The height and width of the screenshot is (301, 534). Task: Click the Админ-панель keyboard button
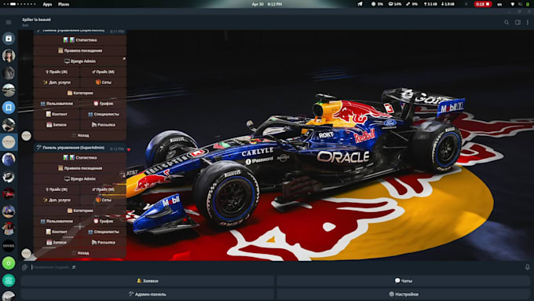[x=148, y=294]
